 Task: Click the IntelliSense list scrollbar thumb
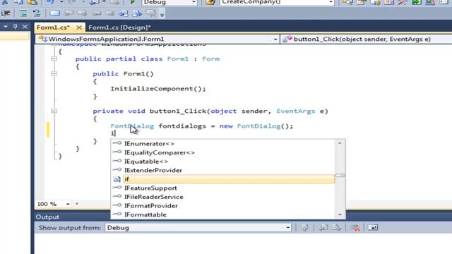pyautogui.click(x=340, y=176)
